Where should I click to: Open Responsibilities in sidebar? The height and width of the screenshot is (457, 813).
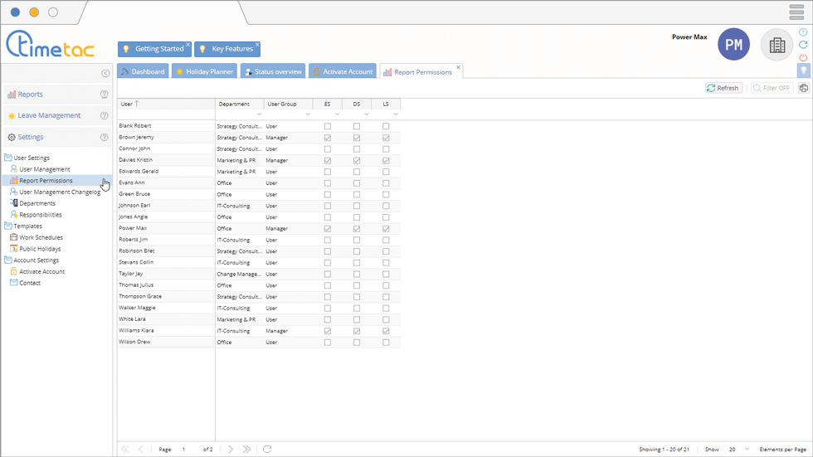click(x=41, y=215)
